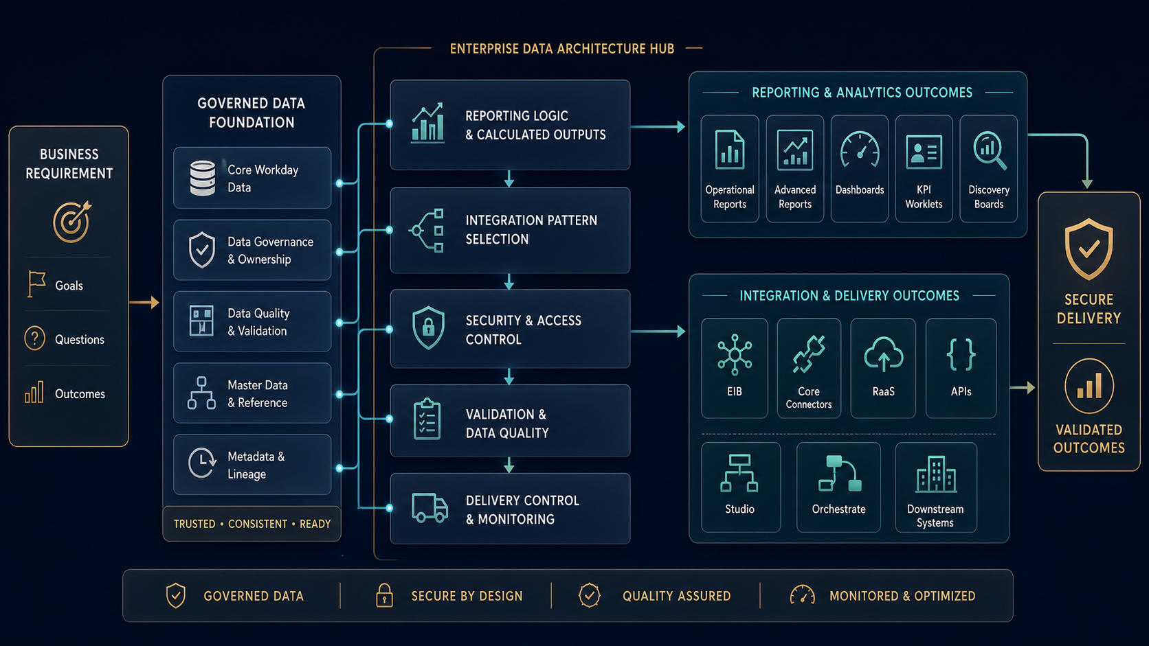Click the Secure Delivery gold shield icon
Viewport: 1149px width, 646px height.
1089,249
